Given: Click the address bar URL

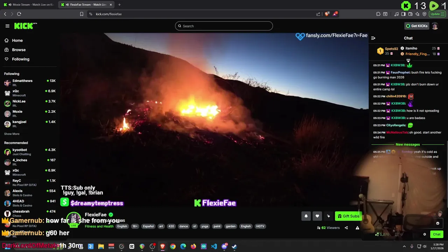Looking at the screenshot, I should pyautogui.click(x=109, y=14).
